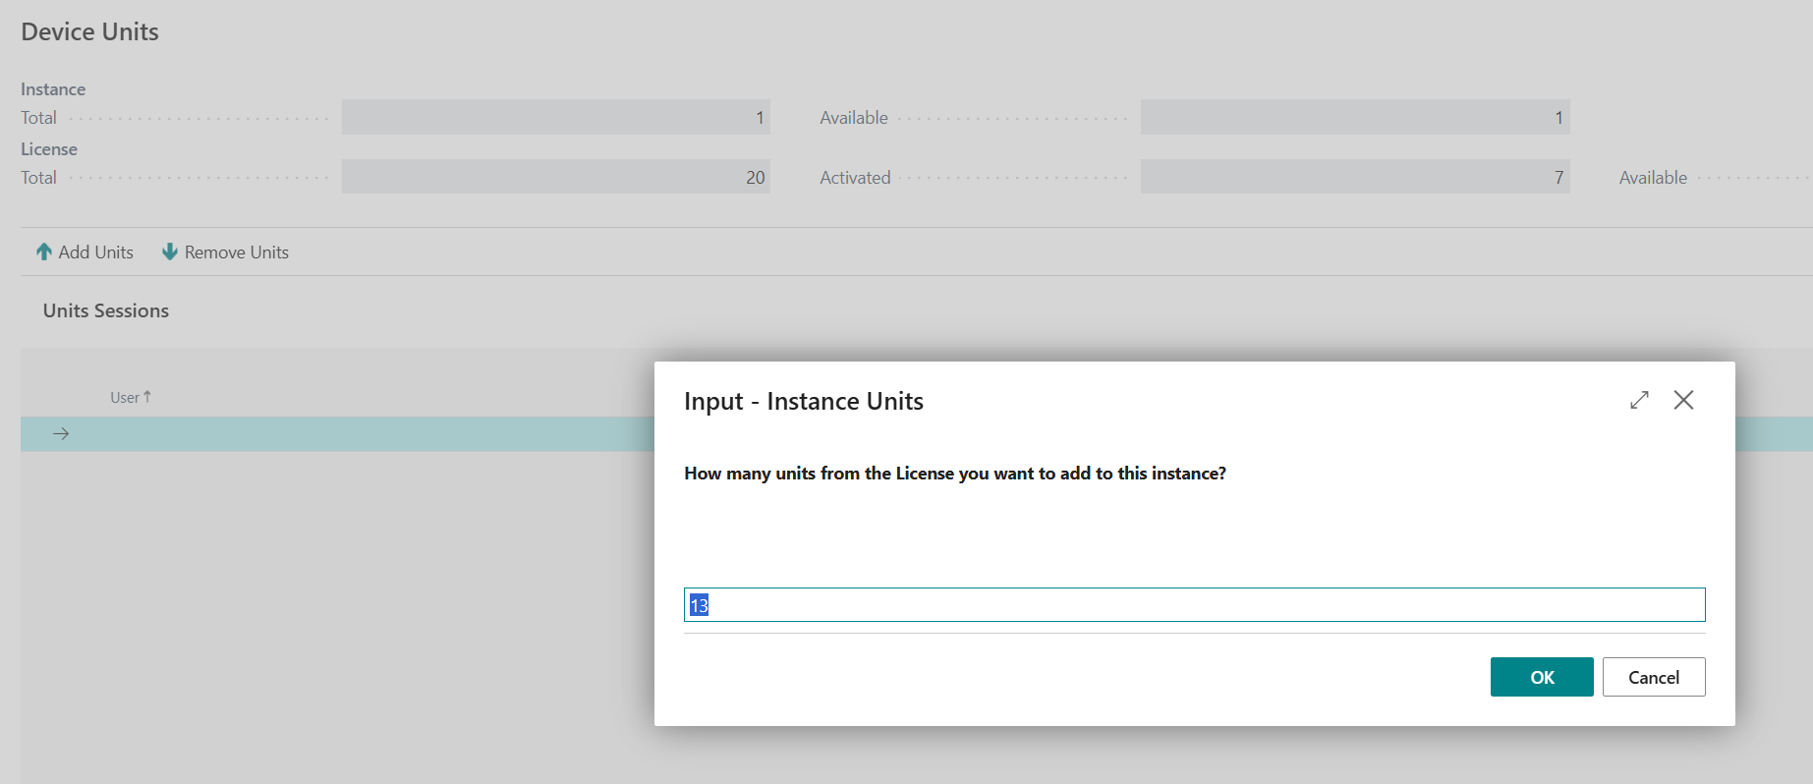Click the Input - Instance Units dialog title
The image size is (1813, 784).
(x=803, y=402)
